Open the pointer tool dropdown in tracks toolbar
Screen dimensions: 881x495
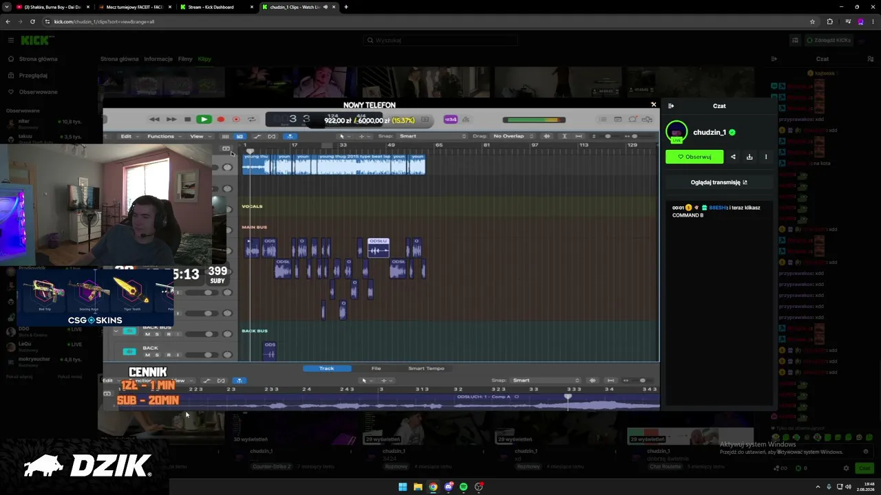344,136
